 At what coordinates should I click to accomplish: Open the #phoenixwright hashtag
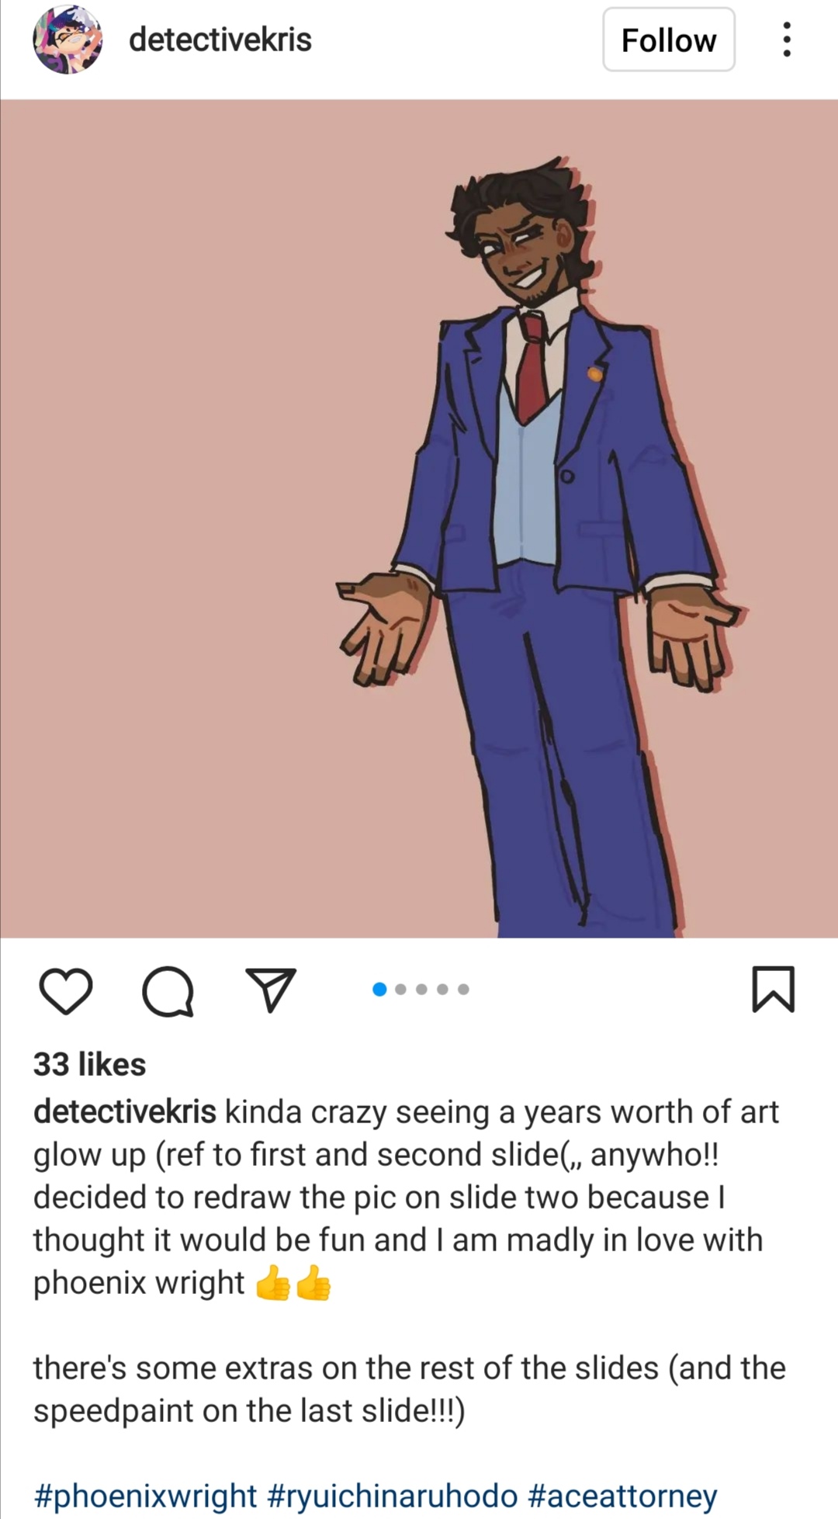click(x=145, y=1495)
